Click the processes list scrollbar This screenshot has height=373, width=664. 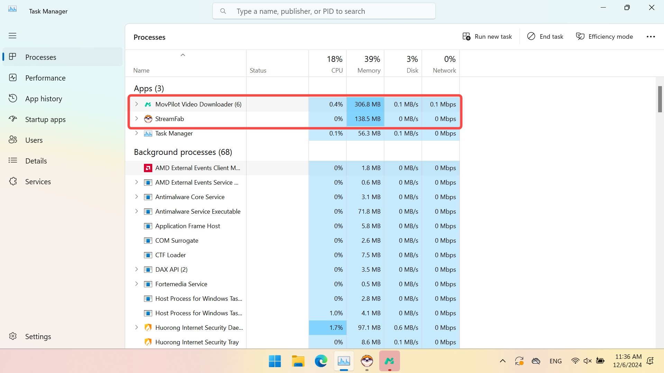(660, 99)
